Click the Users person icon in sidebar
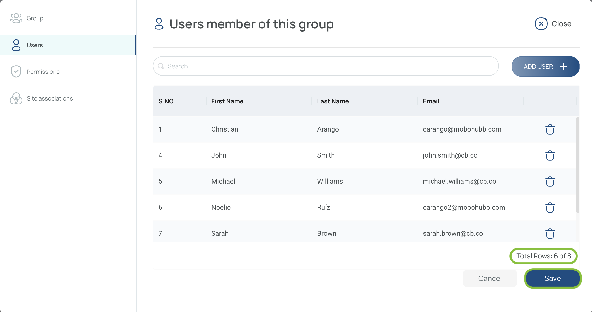This screenshot has width=592, height=312. 16,45
